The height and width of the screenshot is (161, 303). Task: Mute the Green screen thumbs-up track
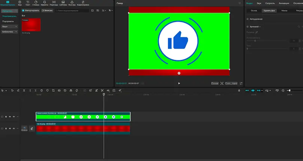pos(14,117)
